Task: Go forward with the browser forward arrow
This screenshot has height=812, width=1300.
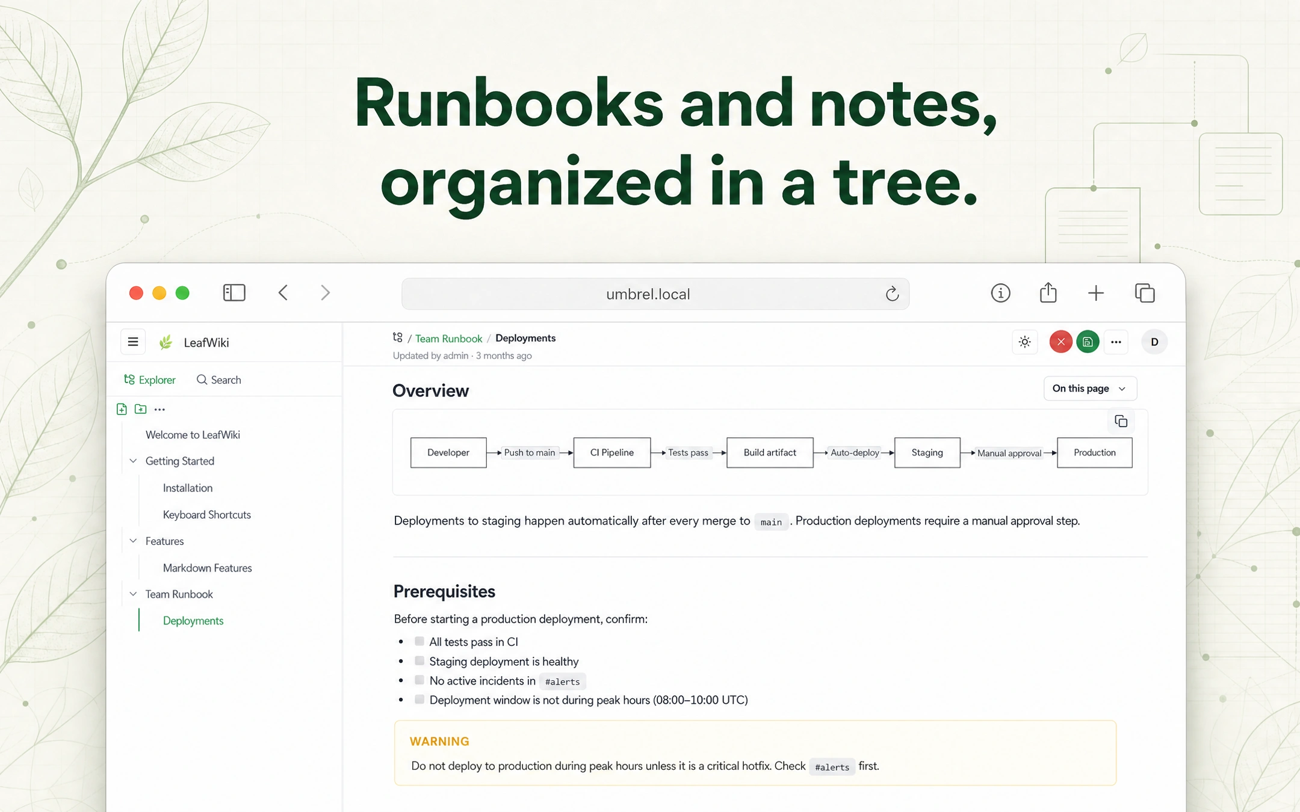Action: 325,293
